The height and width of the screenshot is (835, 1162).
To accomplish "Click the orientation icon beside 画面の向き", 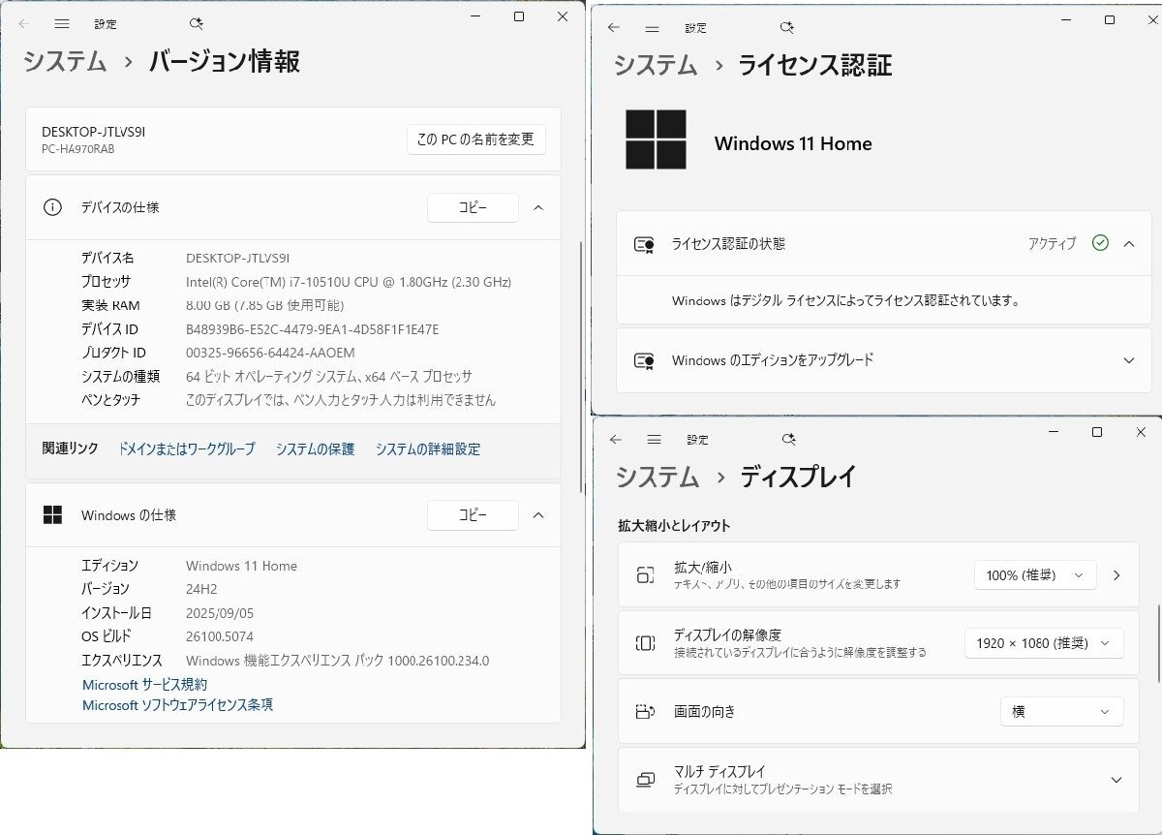I will (645, 711).
